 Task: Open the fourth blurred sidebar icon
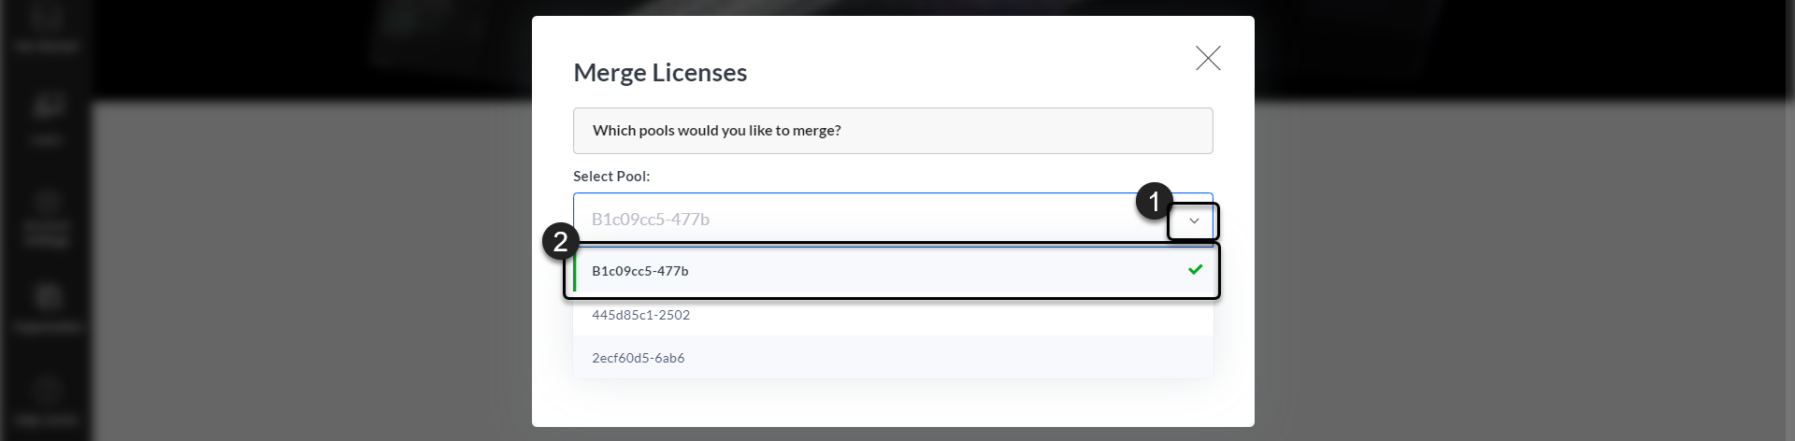coord(47,306)
